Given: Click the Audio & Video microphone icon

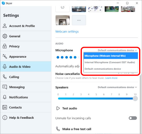Looking at the screenshot, I should (5, 66).
